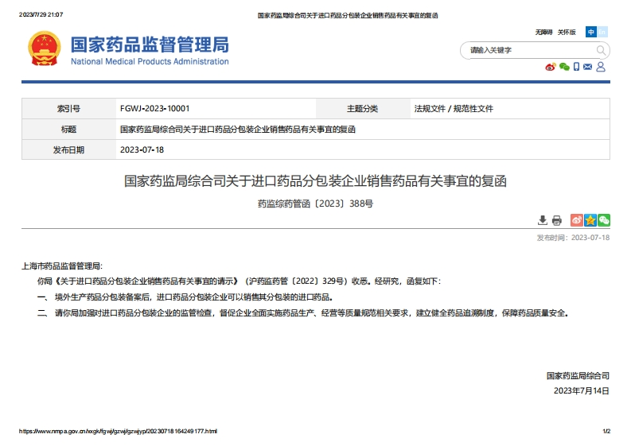Switch language to English with En toggle
The height and width of the screenshot is (446, 631).
click(x=602, y=32)
